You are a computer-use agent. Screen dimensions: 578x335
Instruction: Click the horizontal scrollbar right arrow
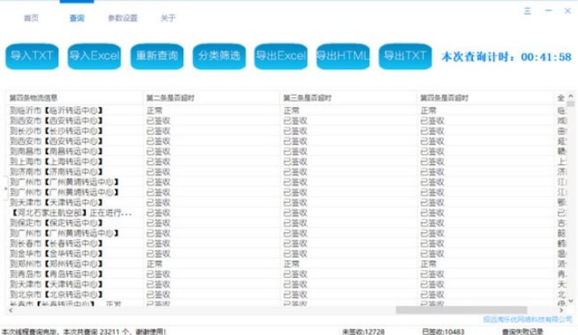tap(561, 310)
